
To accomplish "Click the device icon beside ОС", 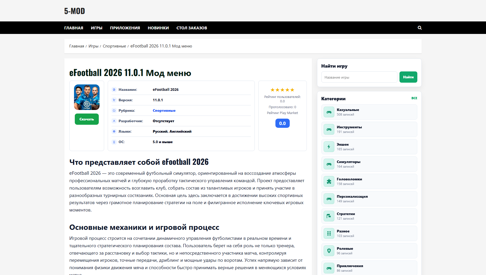I will [x=114, y=142].
